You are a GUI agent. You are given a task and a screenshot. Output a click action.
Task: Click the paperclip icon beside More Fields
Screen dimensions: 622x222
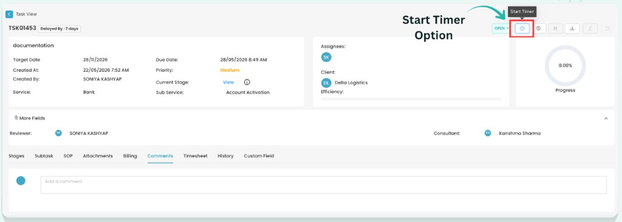[x=16, y=118]
